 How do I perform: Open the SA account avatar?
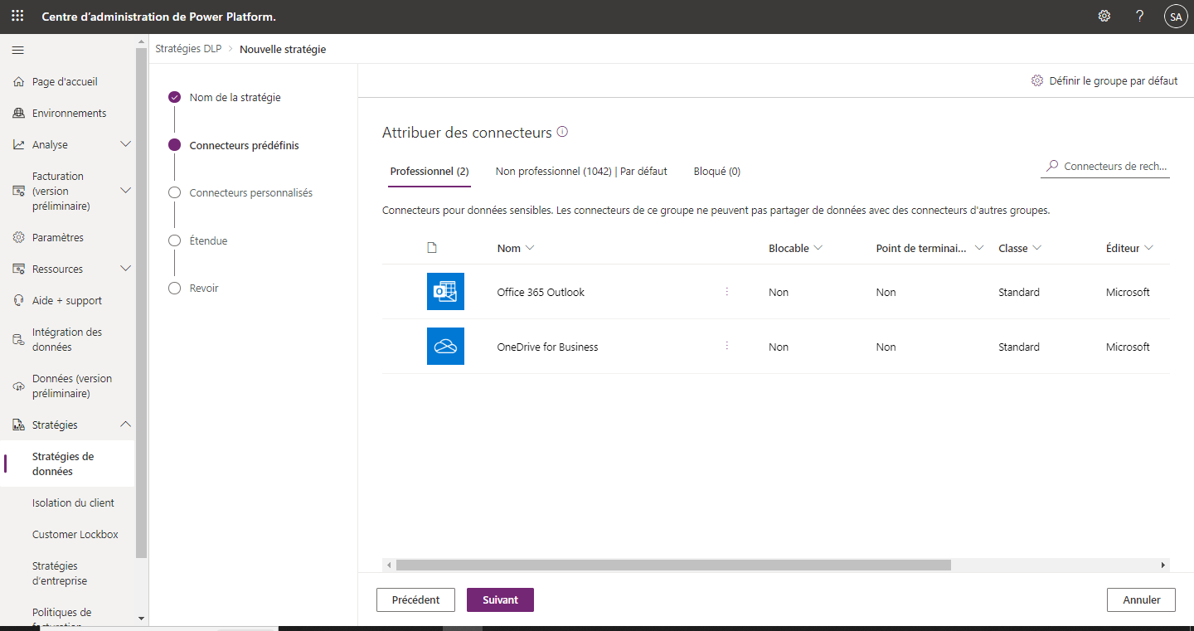[x=1176, y=17]
